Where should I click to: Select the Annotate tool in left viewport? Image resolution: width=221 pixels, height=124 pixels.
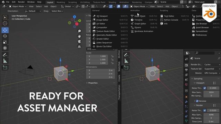pyautogui.click(x=5, y=55)
